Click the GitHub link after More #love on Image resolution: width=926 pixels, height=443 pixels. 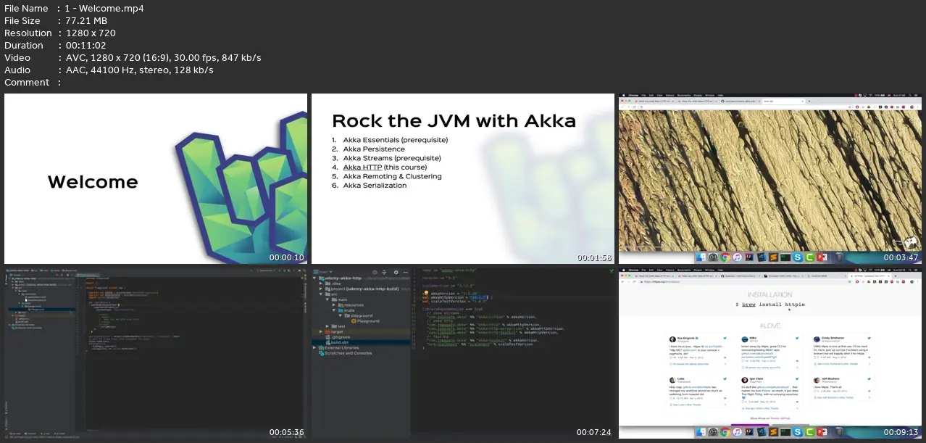pos(785,418)
